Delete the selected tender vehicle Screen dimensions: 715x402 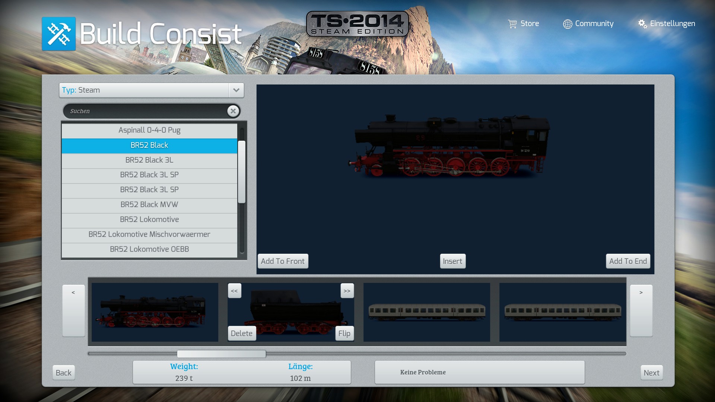click(x=241, y=334)
